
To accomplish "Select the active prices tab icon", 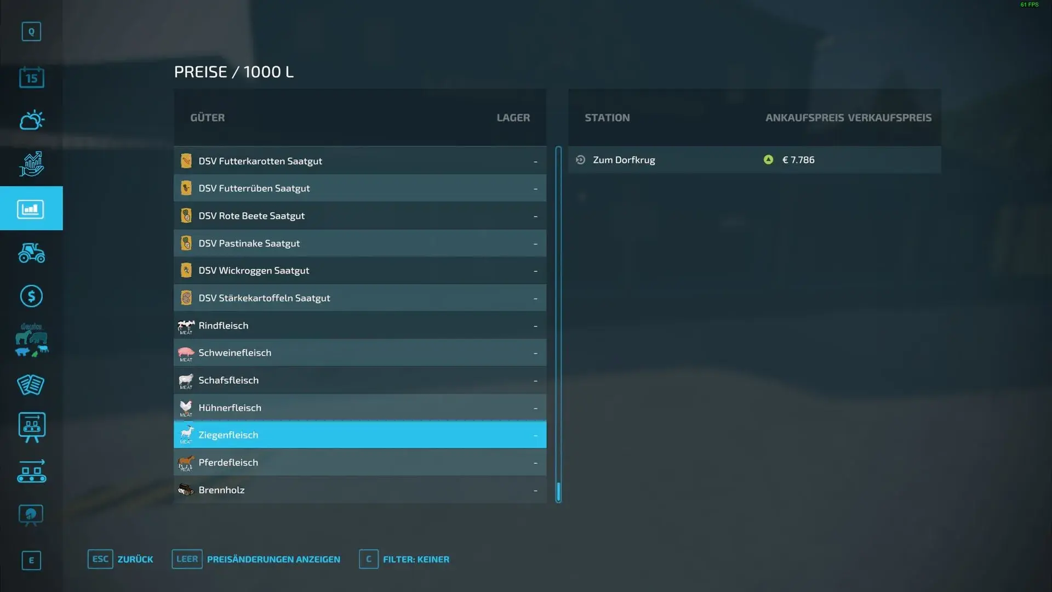I will pyautogui.click(x=31, y=209).
